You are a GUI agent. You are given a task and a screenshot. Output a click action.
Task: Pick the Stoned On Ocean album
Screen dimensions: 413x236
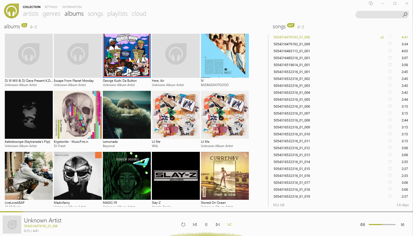225,176
